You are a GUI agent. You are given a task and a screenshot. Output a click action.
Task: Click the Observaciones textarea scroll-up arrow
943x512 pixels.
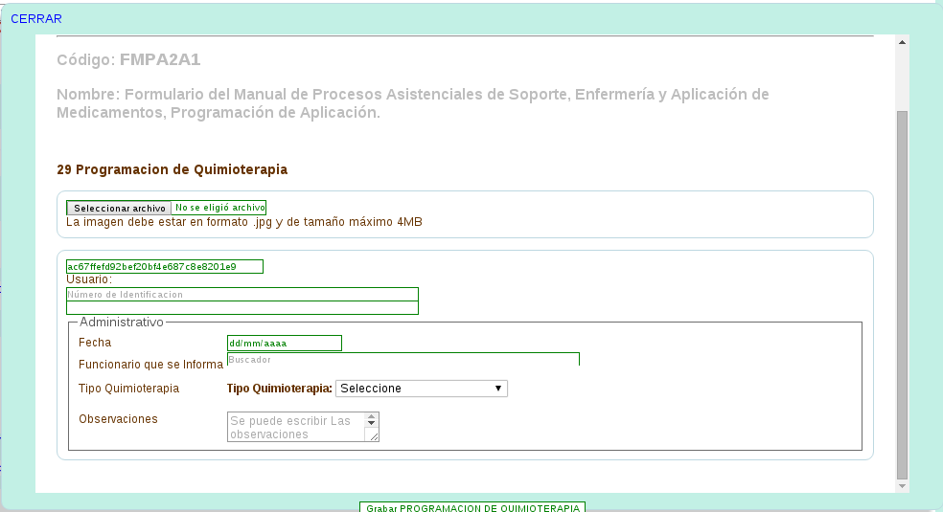[373, 416]
